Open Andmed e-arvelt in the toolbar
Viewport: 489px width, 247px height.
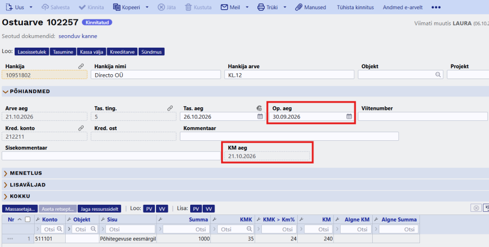pyautogui.click(x=403, y=7)
